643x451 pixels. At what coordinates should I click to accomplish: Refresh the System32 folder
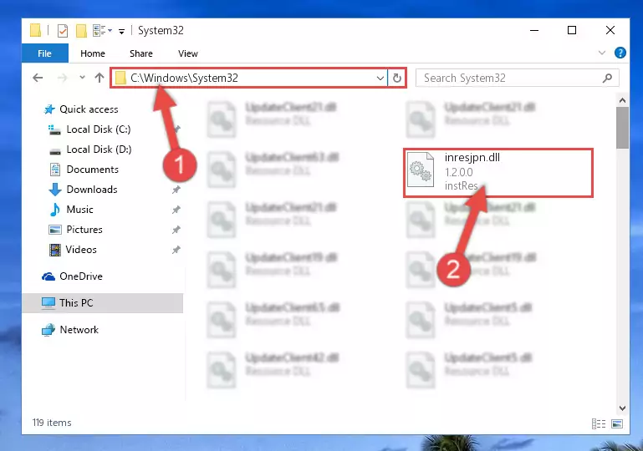click(397, 78)
